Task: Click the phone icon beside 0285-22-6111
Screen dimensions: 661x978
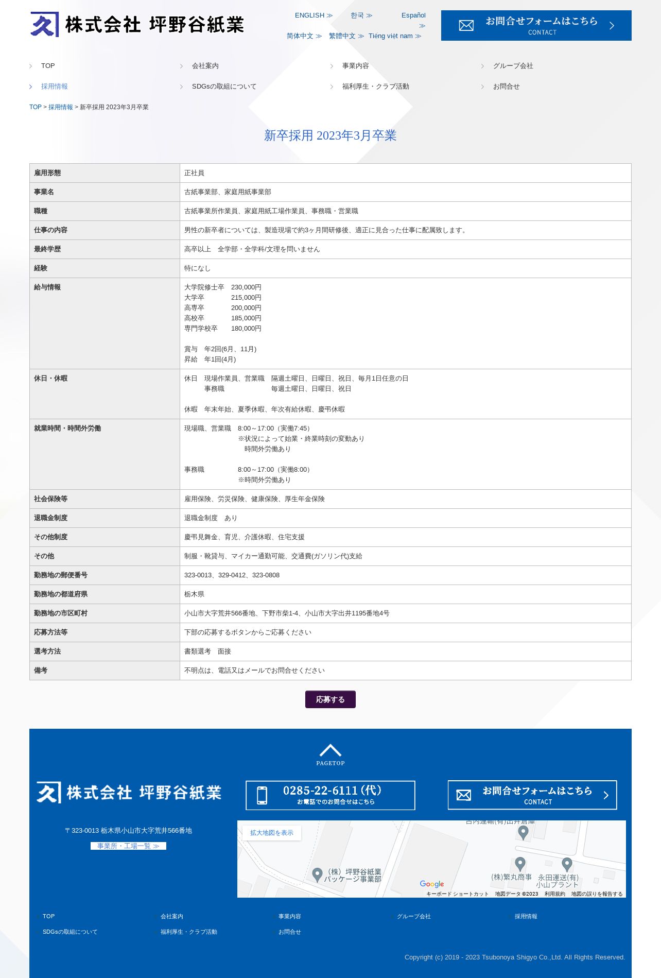Action: click(262, 795)
